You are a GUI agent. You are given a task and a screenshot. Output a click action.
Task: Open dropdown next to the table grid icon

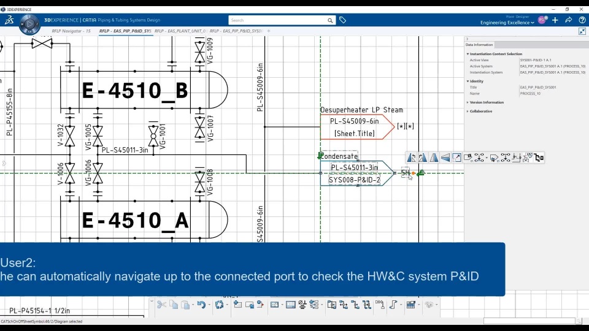click(x=282, y=305)
